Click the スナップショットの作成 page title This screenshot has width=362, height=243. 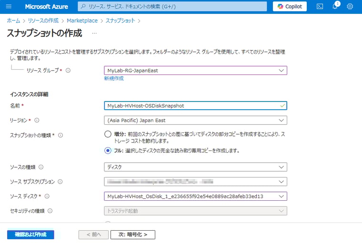44,33
